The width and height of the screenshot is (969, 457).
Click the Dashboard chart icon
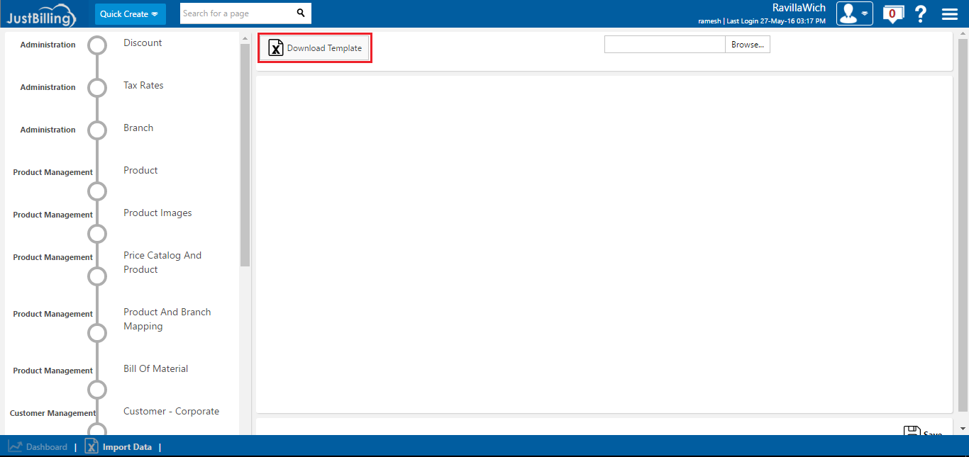[x=15, y=446]
